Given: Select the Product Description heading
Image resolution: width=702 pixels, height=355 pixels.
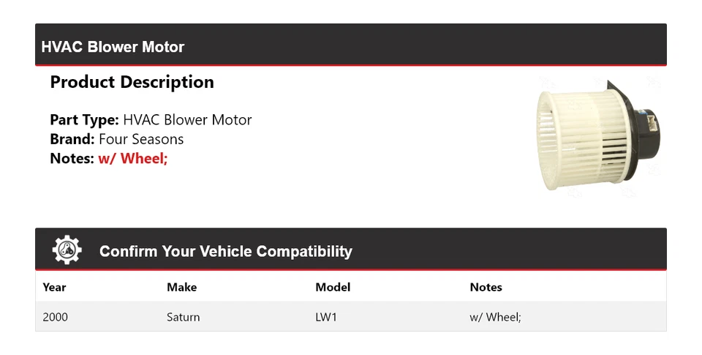Looking at the screenshot, I should 132,82.
